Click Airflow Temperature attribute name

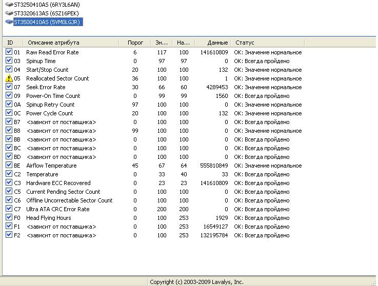51,166
